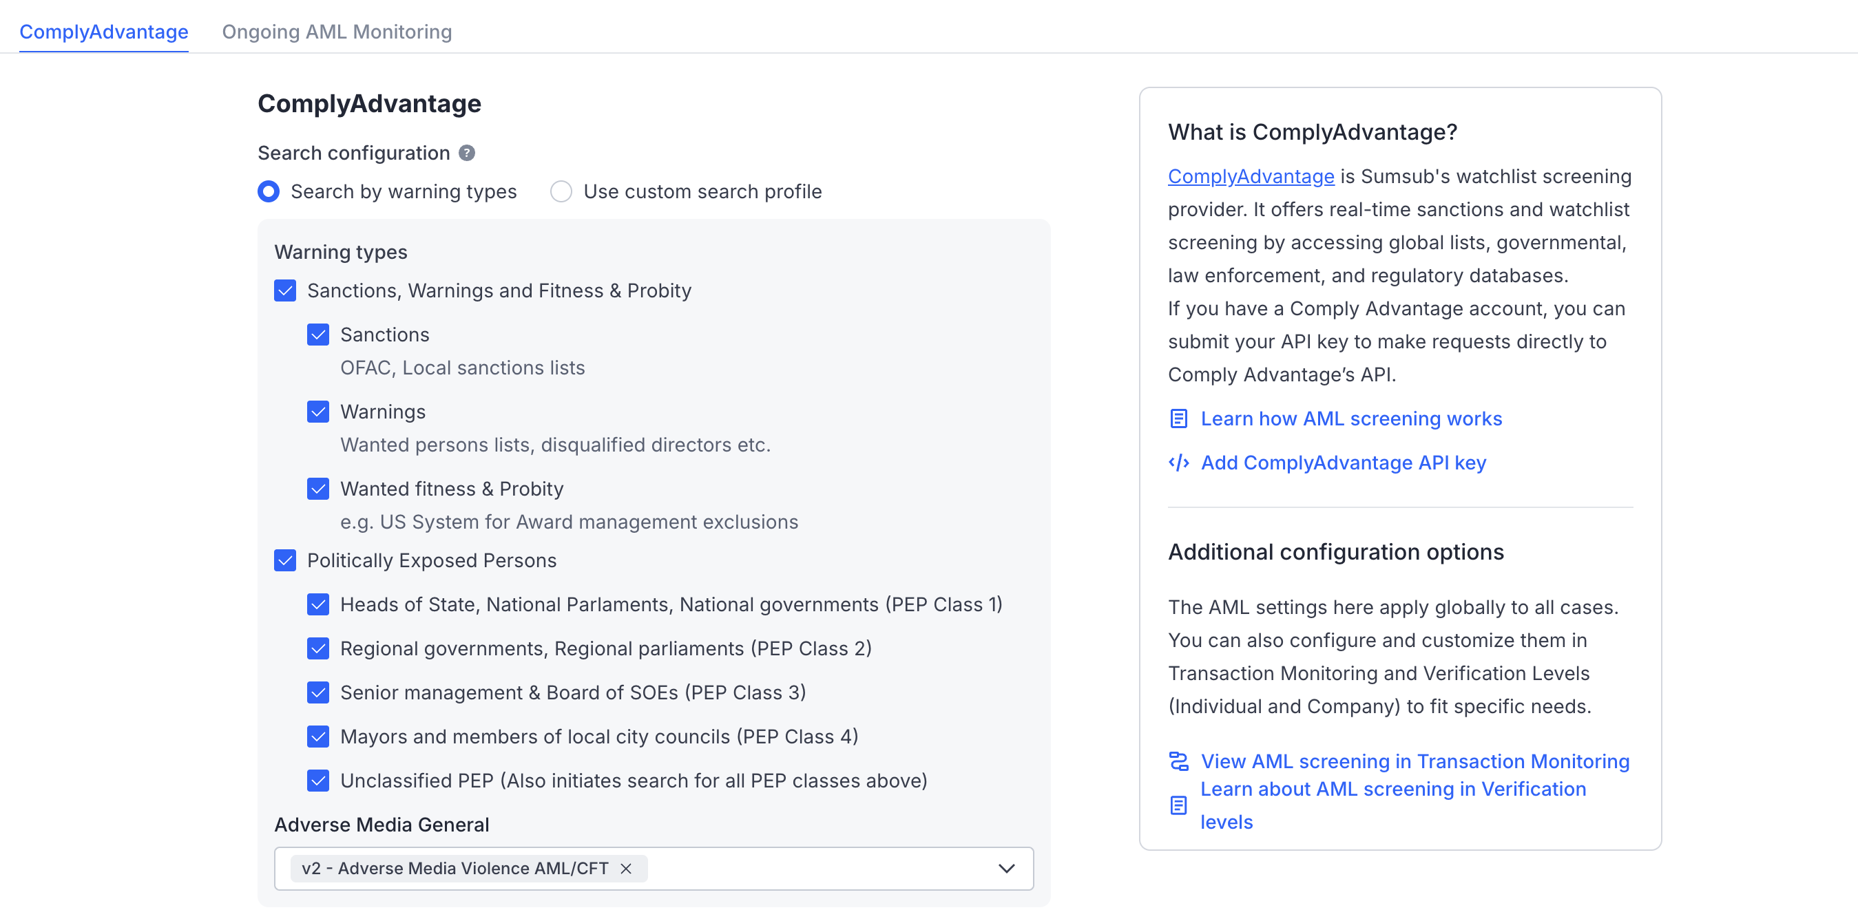The width and height of the screenshot is (1858, 921).
Task: Remove the v2 - Adverse Media Violence AML/CFT tag
Action: [x=626, y=869]
